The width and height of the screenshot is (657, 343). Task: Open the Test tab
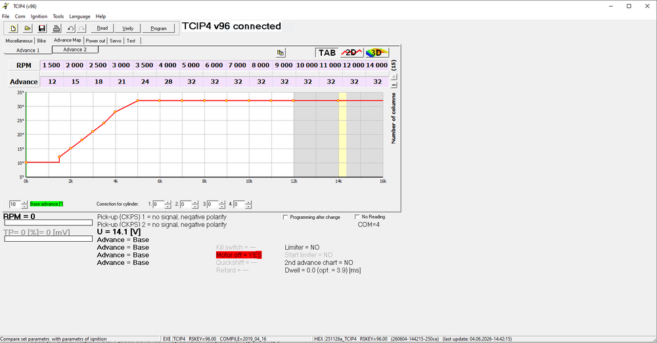click(131, 41)
